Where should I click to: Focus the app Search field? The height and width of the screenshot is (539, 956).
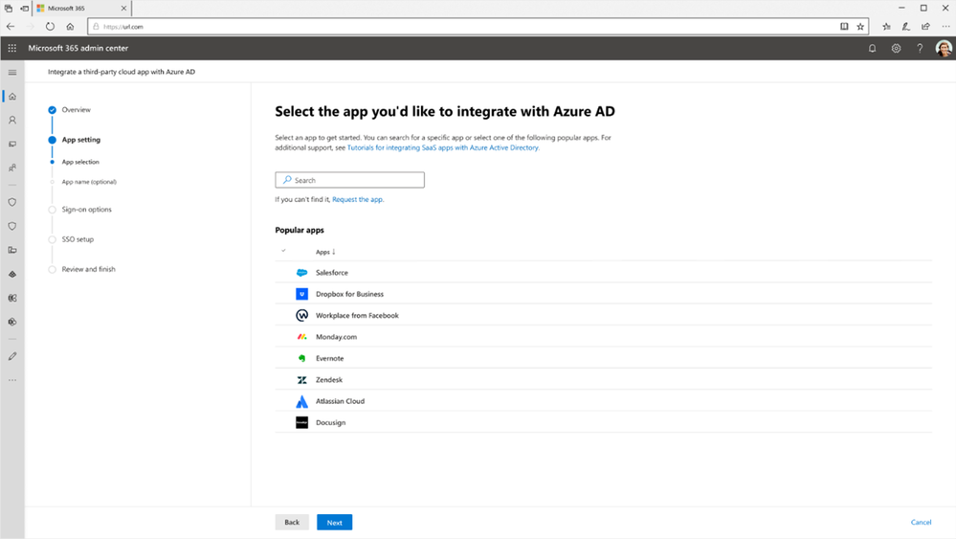coord(349,180)
